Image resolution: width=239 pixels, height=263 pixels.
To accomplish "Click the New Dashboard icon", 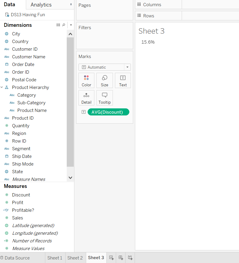I will (121, 258).
